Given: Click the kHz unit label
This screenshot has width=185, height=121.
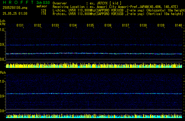Looking at the screenshot, I should (3, 24).
